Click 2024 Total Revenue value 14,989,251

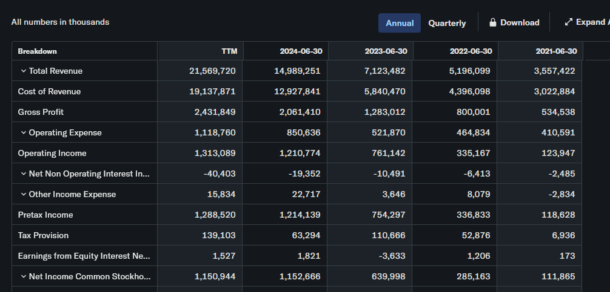point(297,71)
